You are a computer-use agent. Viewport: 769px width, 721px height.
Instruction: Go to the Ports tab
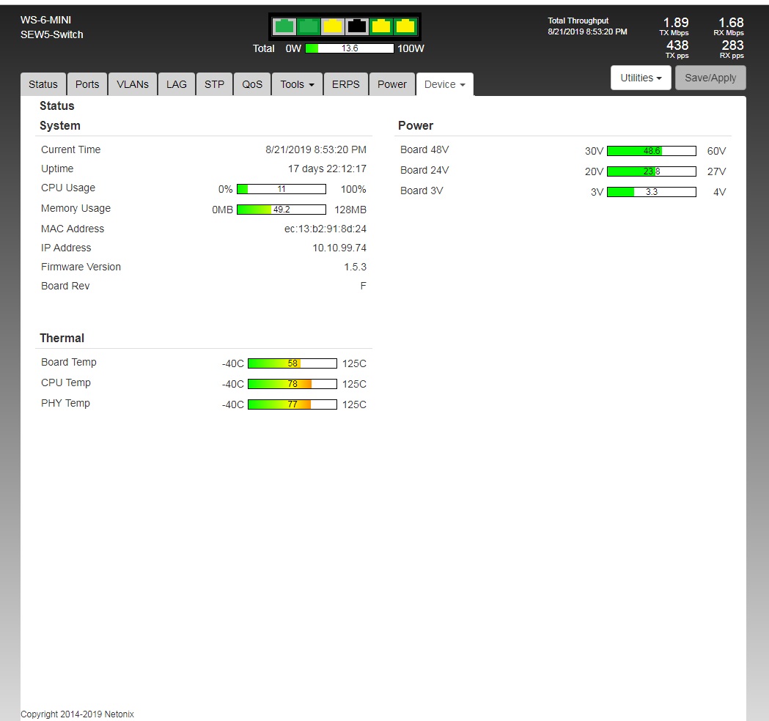[x=87, y=84]
